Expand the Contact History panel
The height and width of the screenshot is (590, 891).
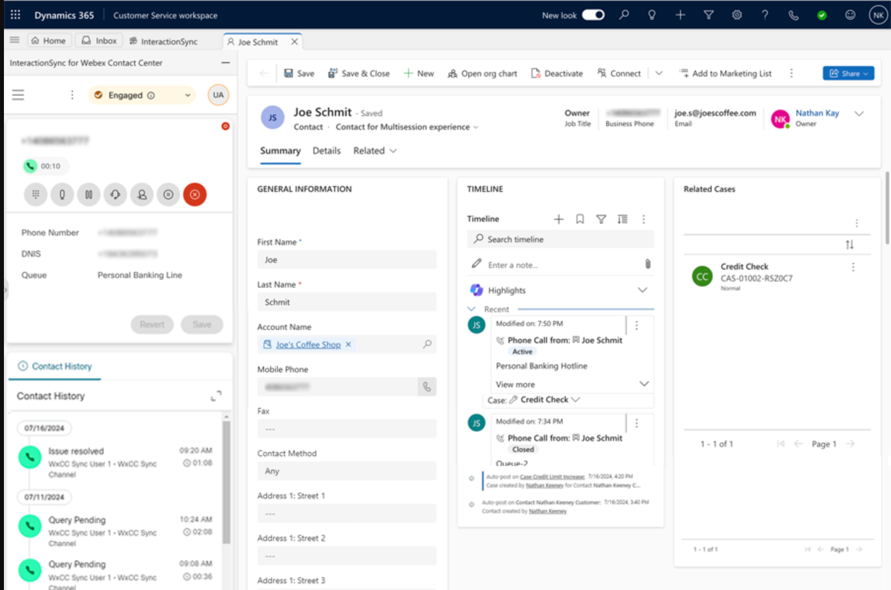coord(216,395)
